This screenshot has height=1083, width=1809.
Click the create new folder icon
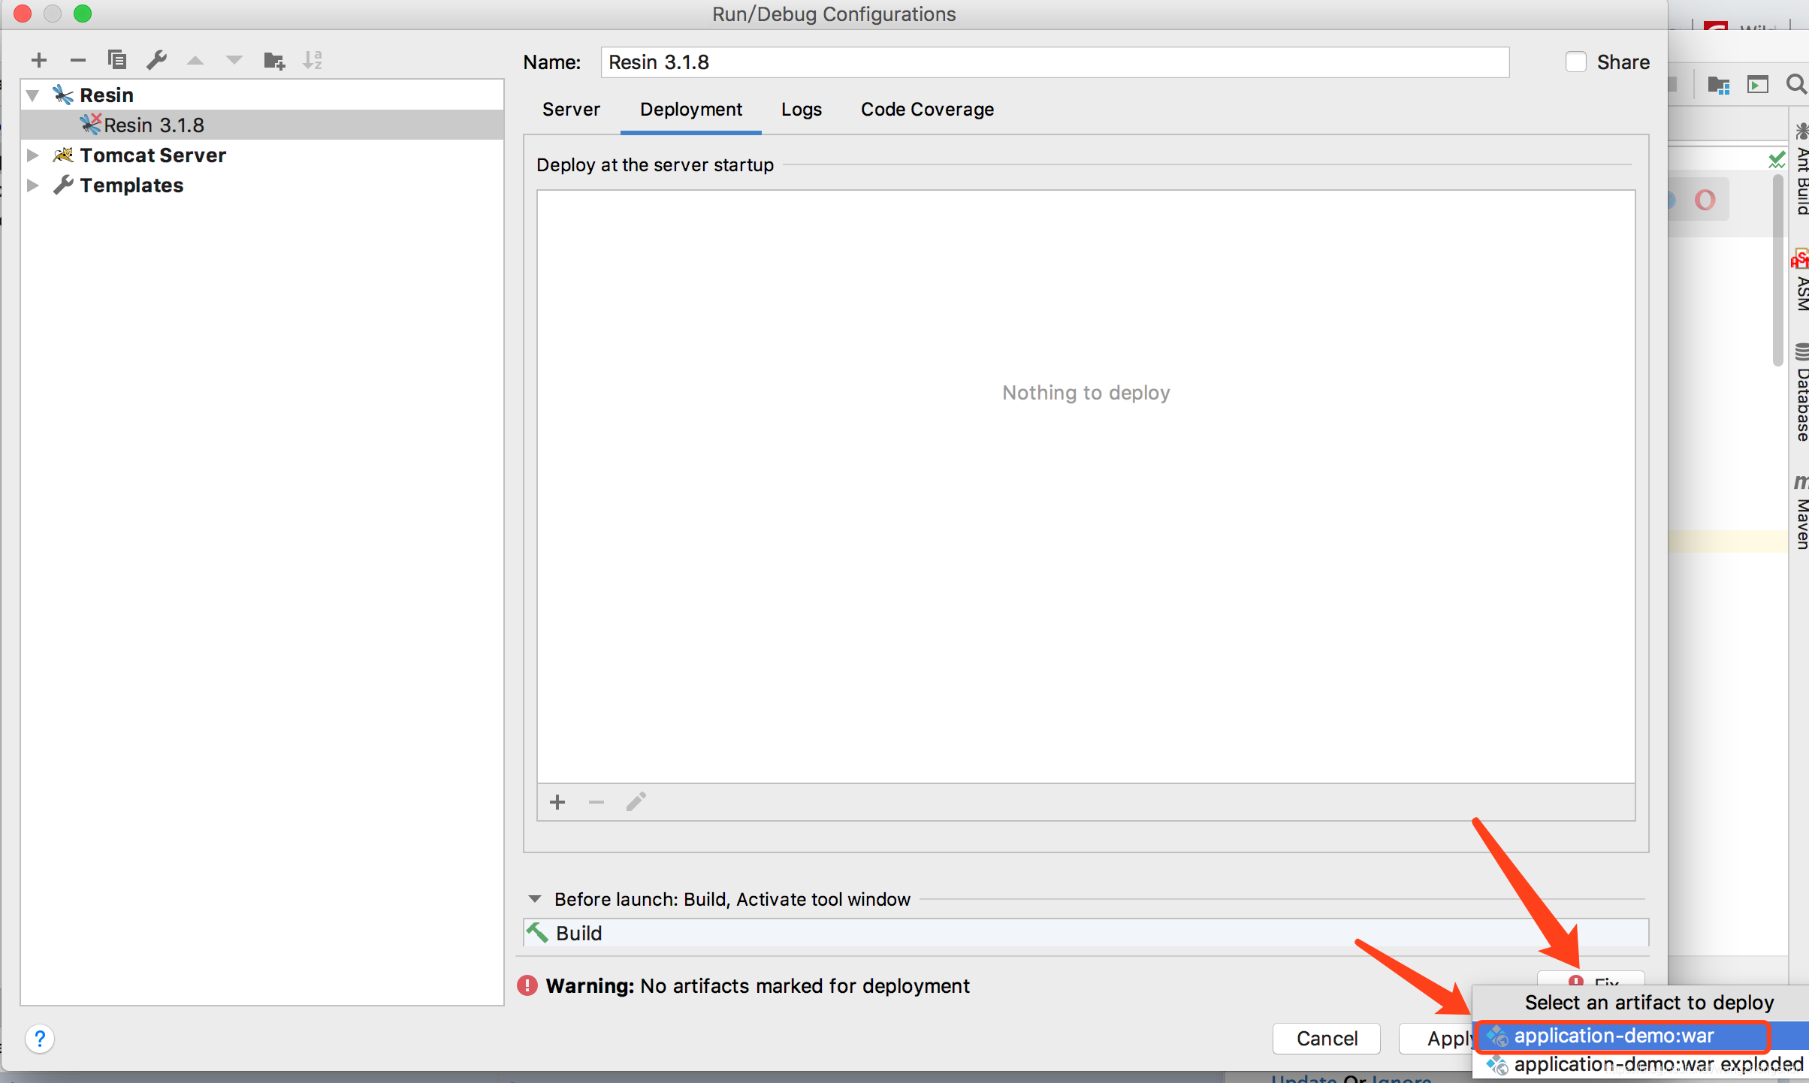[x=274, y=60]
